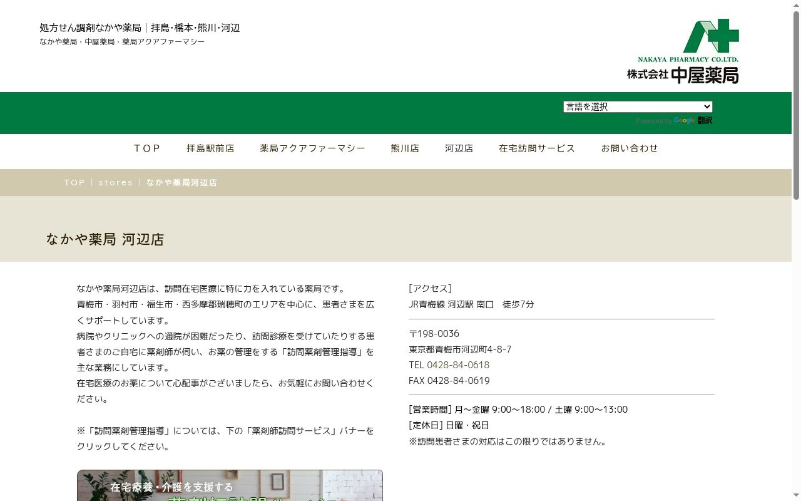Viewport: 801px width, 501px height.
Task: Go to the TOP navigation menu item
Action: (x=147, y=148)
